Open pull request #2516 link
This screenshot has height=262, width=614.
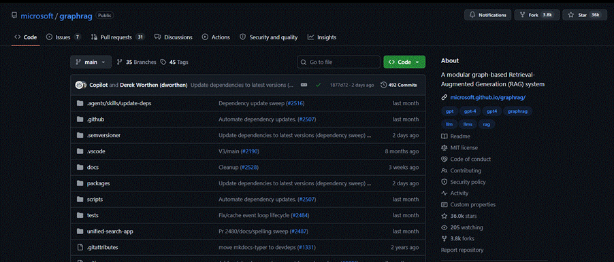(x=295, y=103)
